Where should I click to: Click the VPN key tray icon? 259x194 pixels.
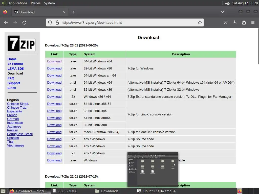click(x=227, y=3)
